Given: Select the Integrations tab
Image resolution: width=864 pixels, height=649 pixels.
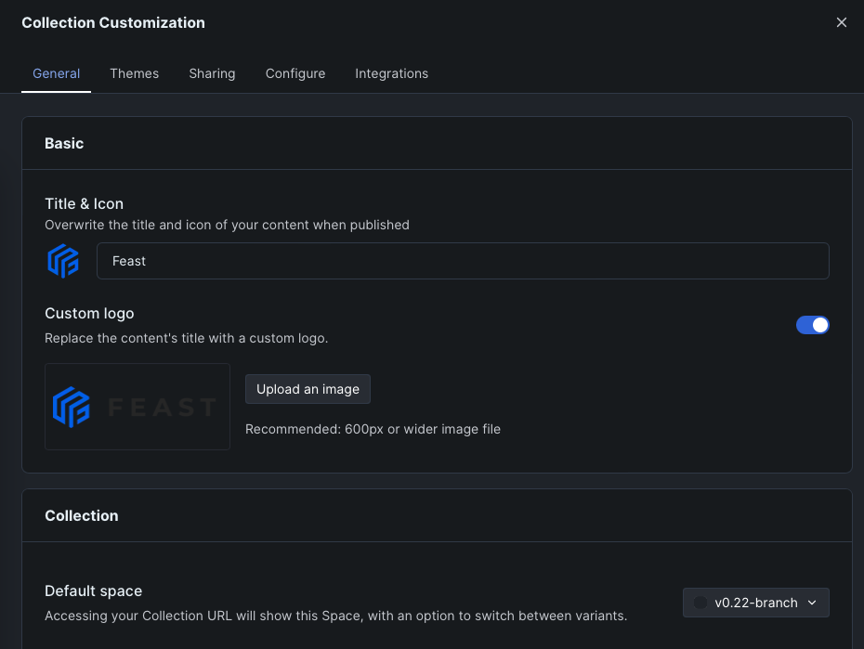Looking at the screenshot, I should click(x=391, y=73).
